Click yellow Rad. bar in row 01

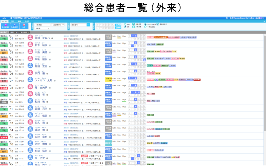[x=119, y=38]
